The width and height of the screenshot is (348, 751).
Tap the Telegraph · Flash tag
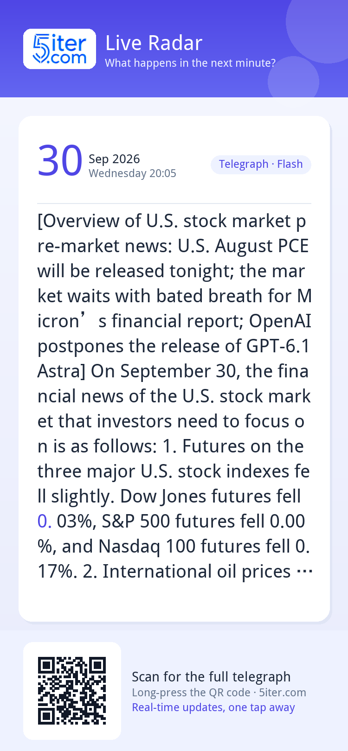(x=261, y=165)
